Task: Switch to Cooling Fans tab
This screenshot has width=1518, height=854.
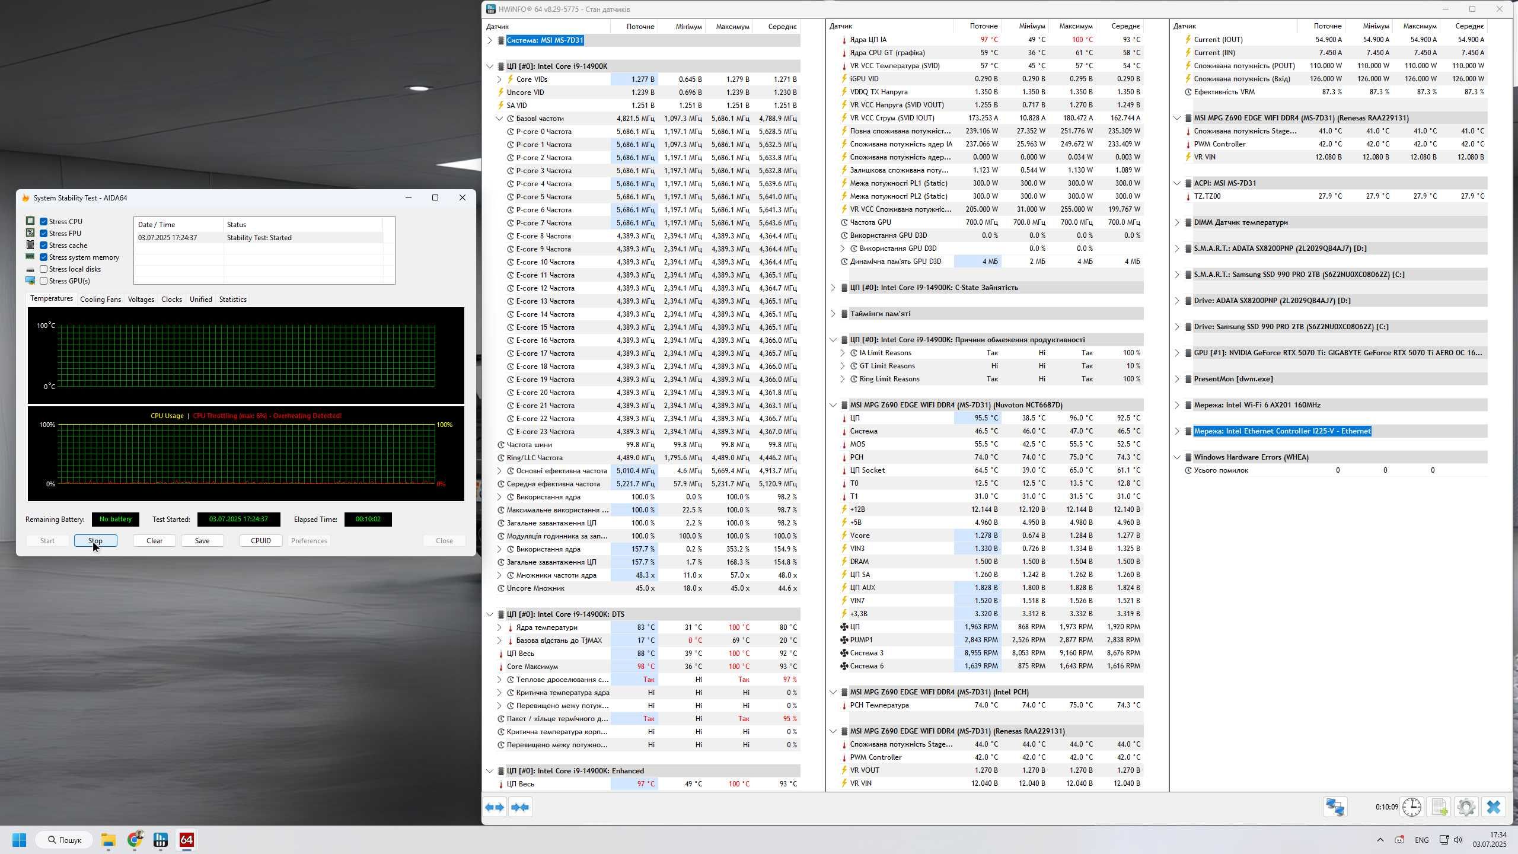Action: click(x=100, y=299)
